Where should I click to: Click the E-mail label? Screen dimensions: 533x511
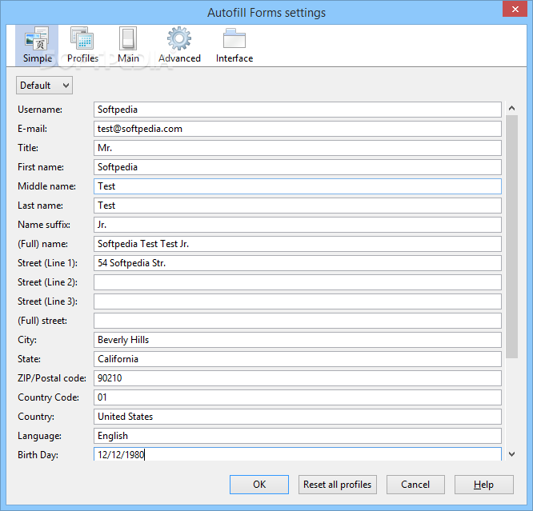point(32,129)
